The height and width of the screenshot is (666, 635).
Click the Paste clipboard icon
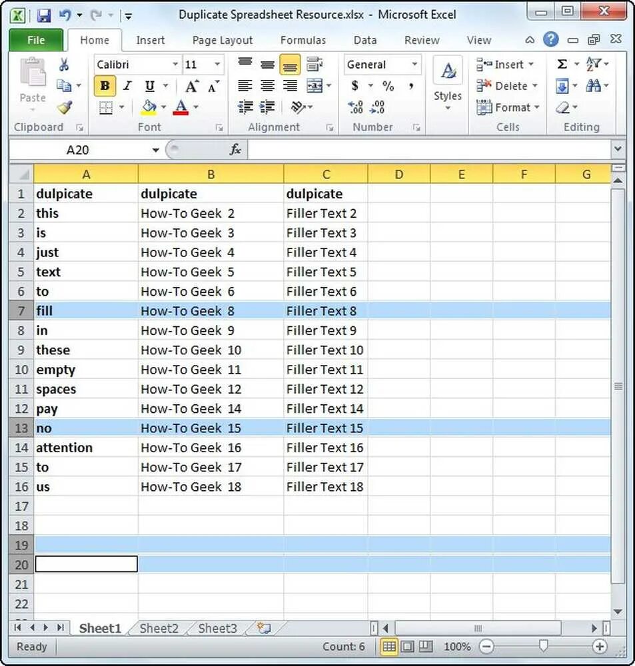tap(33, 73)
